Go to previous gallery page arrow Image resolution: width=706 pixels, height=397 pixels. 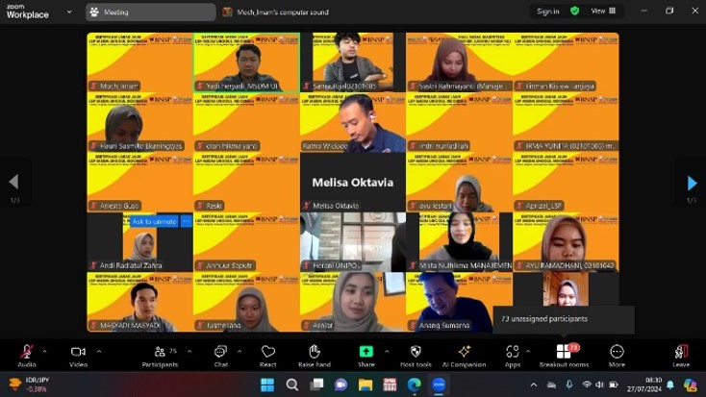(x=14, y=182)
